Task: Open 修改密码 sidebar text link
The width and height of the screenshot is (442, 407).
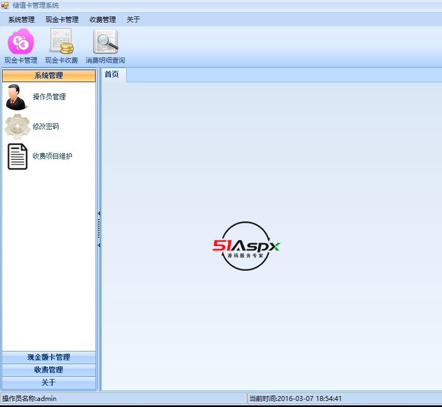Action: (x=46, y=127)
